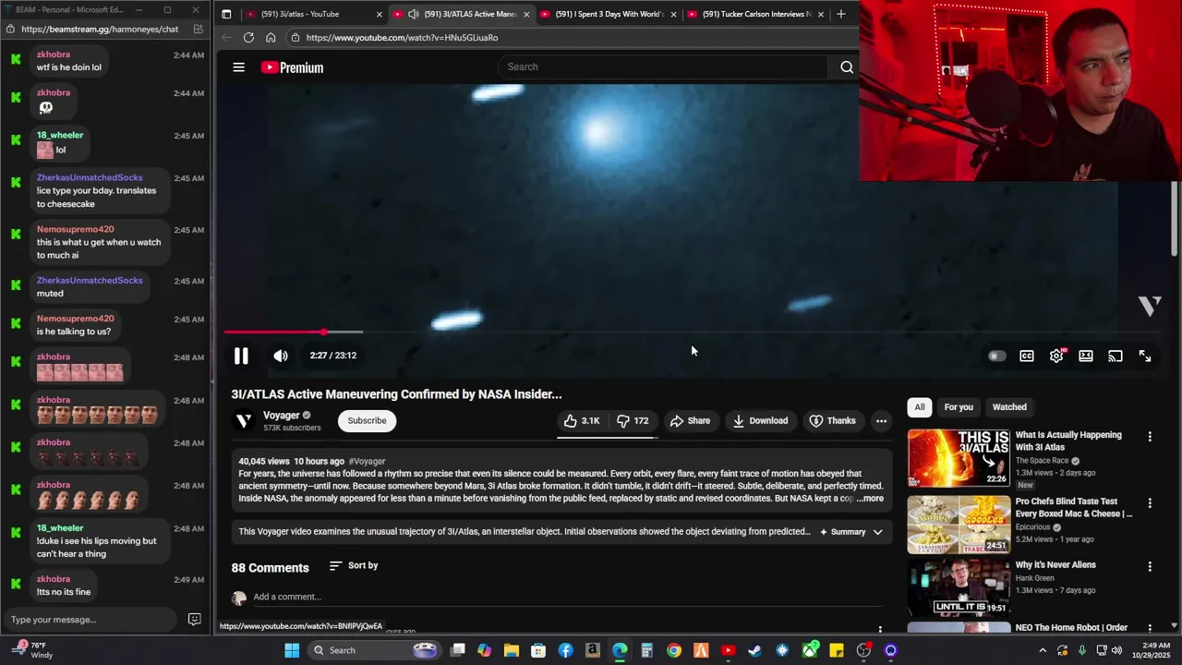Open options for Why It's Never Aliens
This screenshot has width=1182, height=665.
1150,566
